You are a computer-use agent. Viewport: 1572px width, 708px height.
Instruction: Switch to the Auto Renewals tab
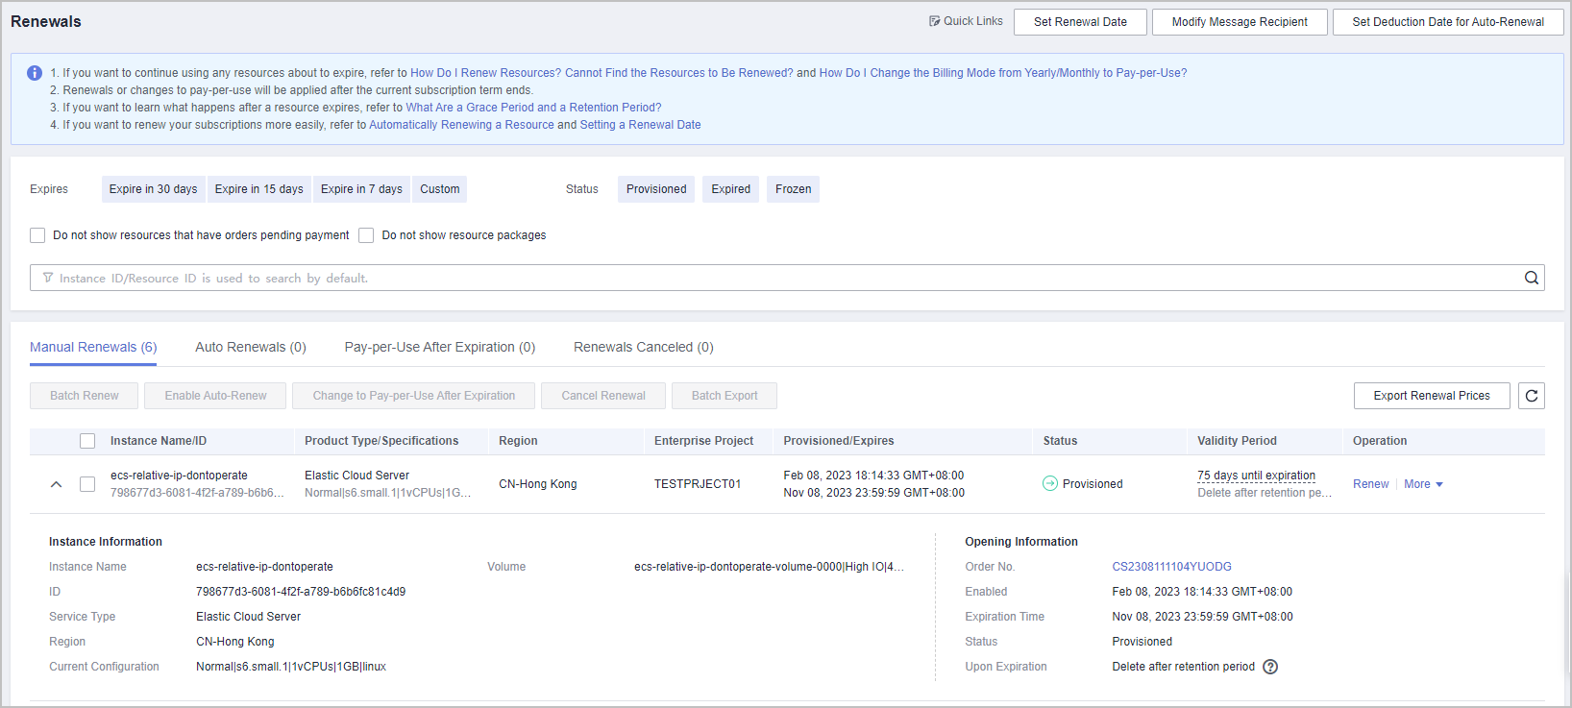click(x=250, y=347)
